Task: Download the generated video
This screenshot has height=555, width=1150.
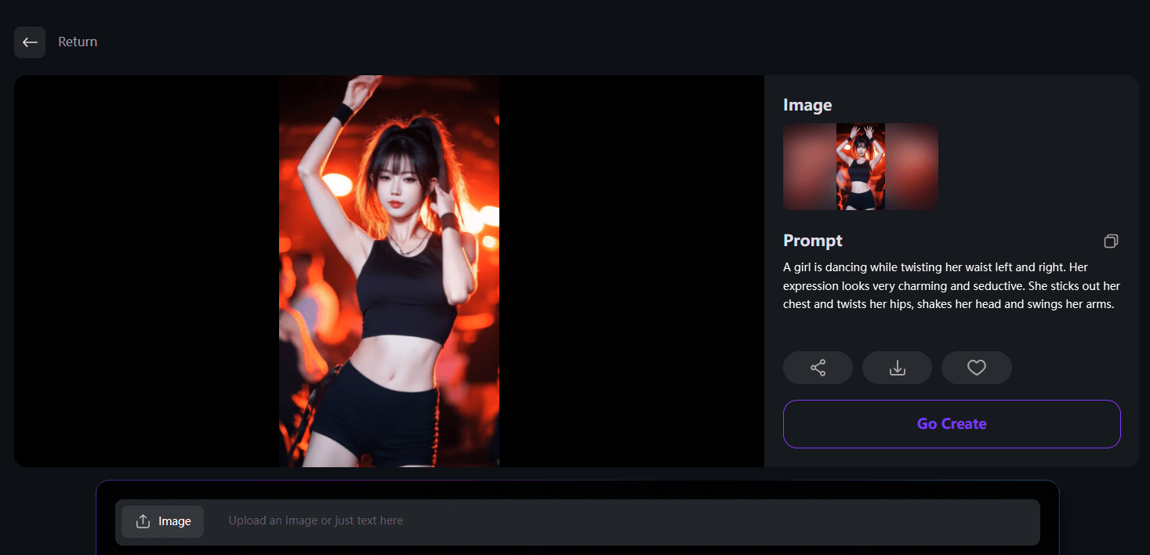Action: 897,368
